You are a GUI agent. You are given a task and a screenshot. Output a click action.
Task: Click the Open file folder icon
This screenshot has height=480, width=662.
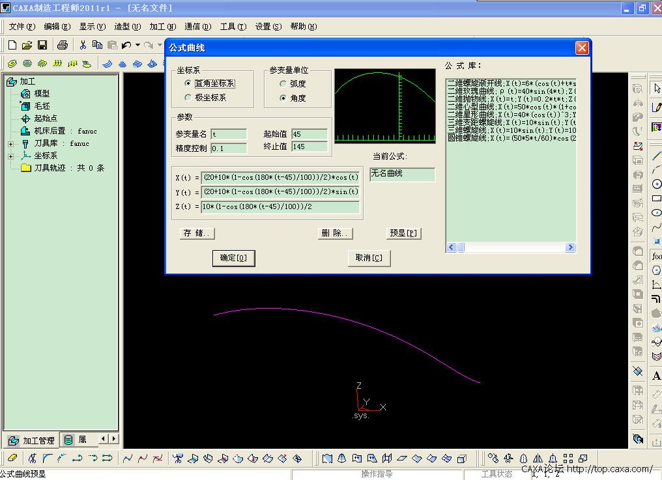[27, 45]
